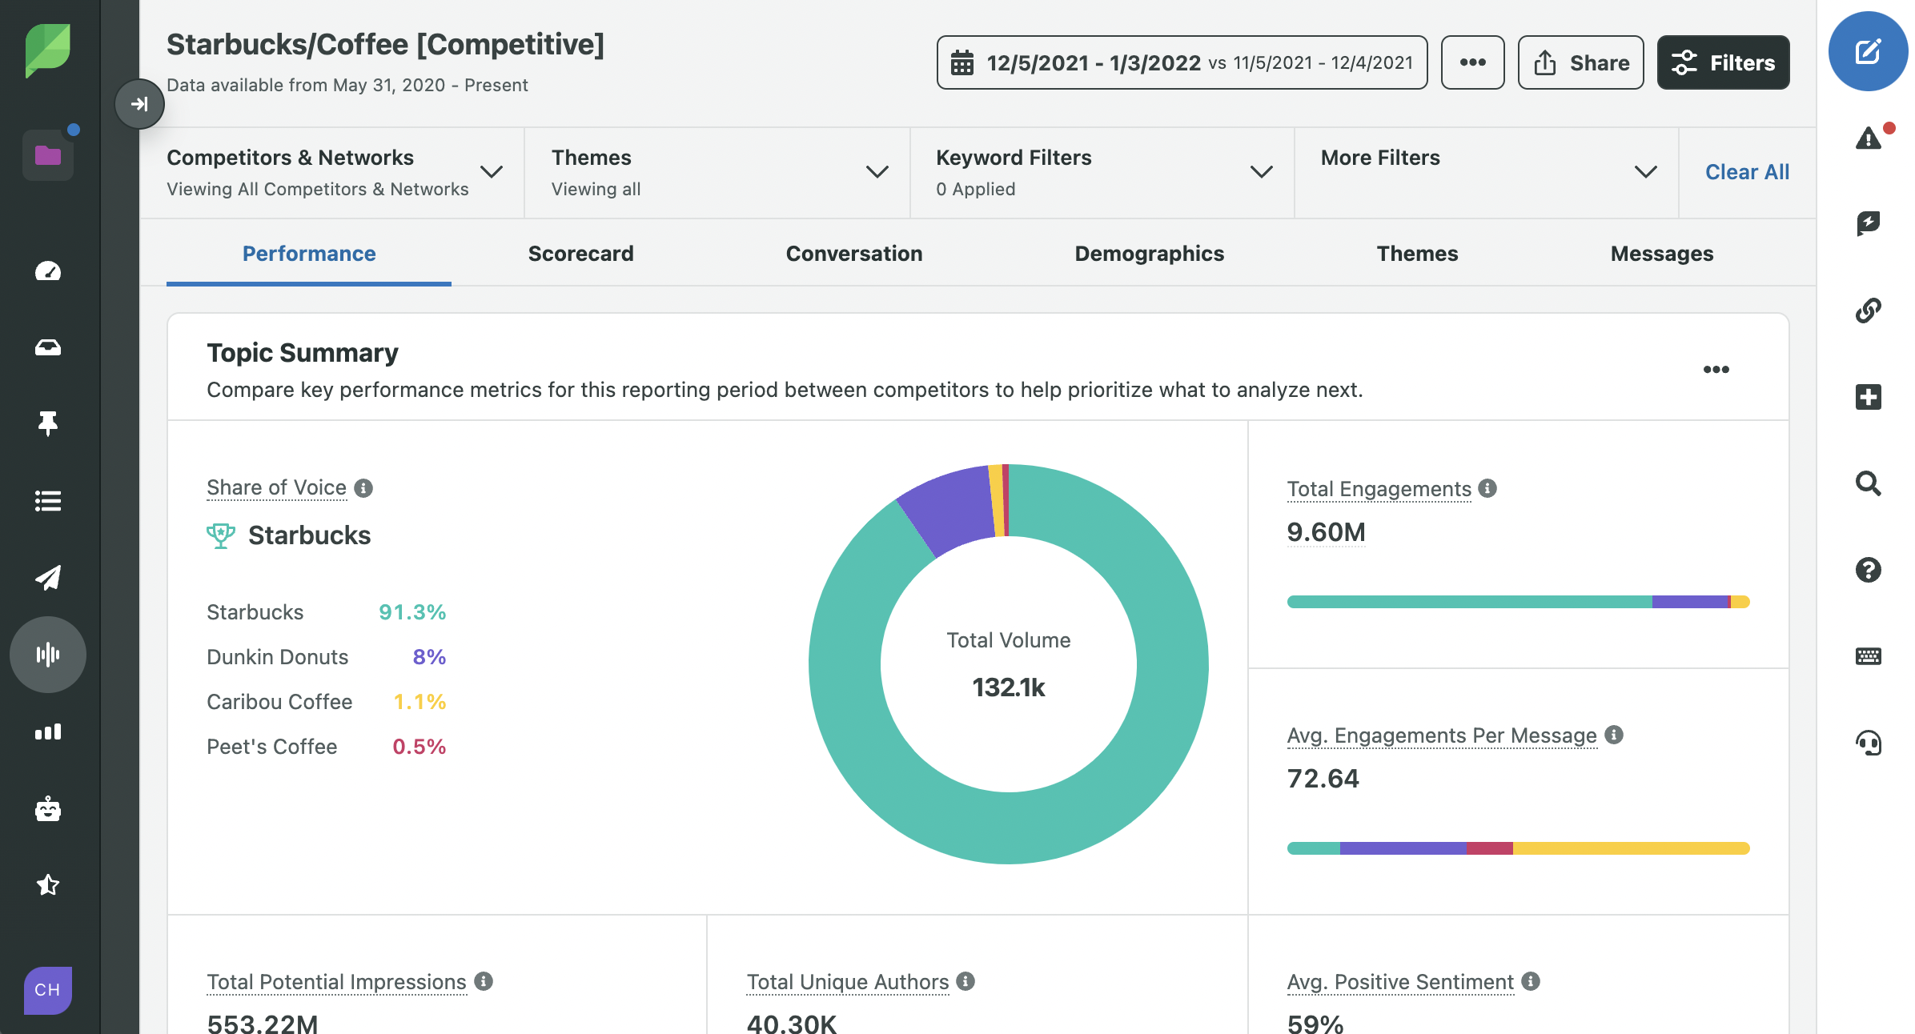The height and width of the screenshot is (1034, 1915).
Task: Click the Compose pencil icon button
Action: [x=1867, y=52]
